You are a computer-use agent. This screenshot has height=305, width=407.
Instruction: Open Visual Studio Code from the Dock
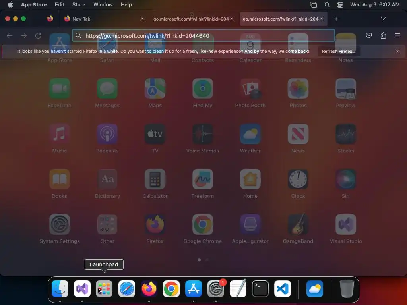click(x=283, y=289)
